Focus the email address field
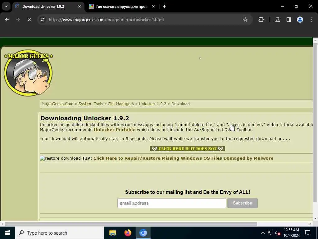 (171, 203)
